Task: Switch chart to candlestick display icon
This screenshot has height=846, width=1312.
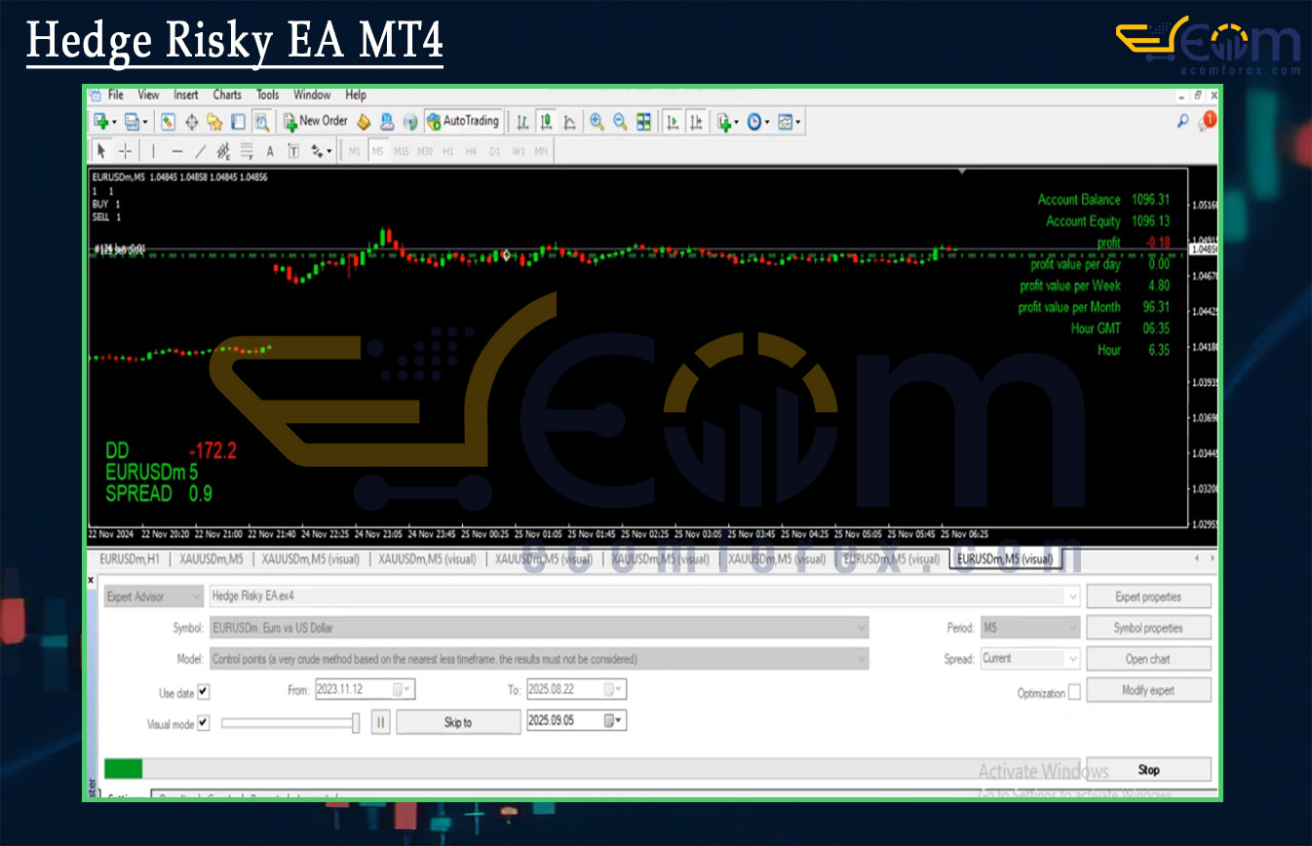Action: click(546, 122)
